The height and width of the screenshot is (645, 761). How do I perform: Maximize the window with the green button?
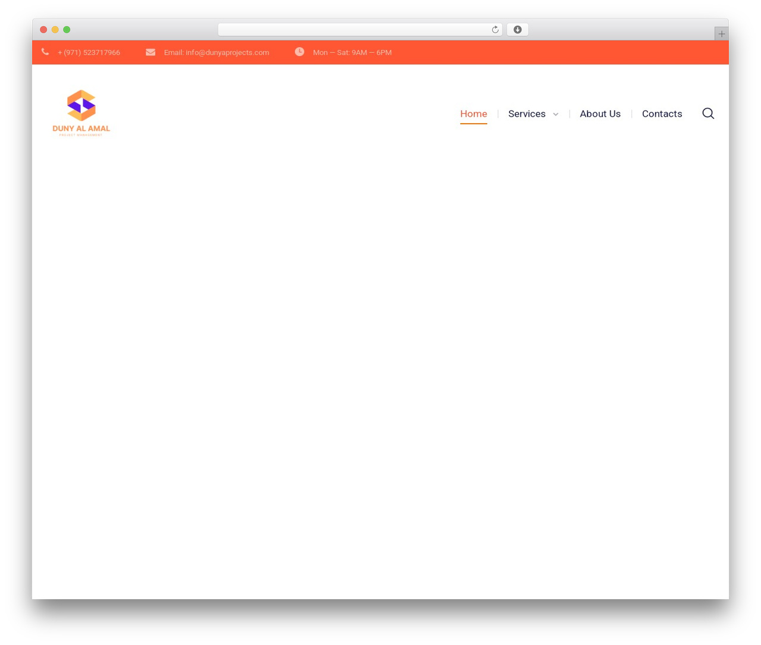click(x=67, y=30)
